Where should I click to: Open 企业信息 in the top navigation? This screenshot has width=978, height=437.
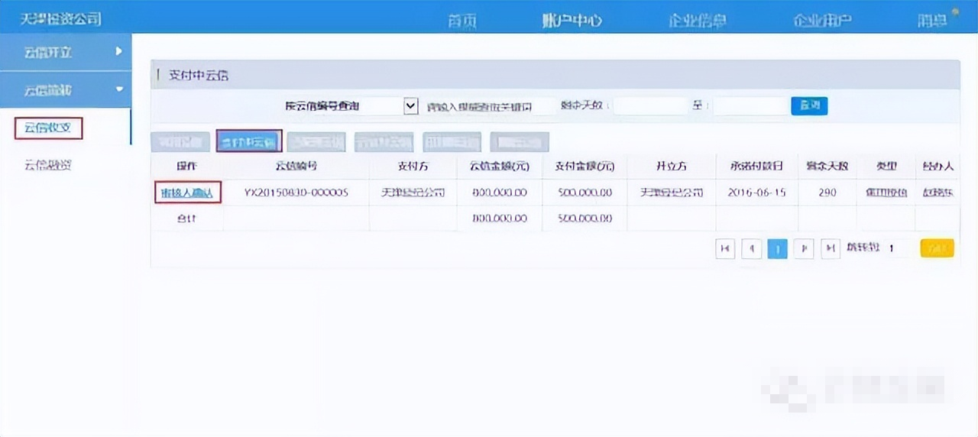tap(697, 21)
